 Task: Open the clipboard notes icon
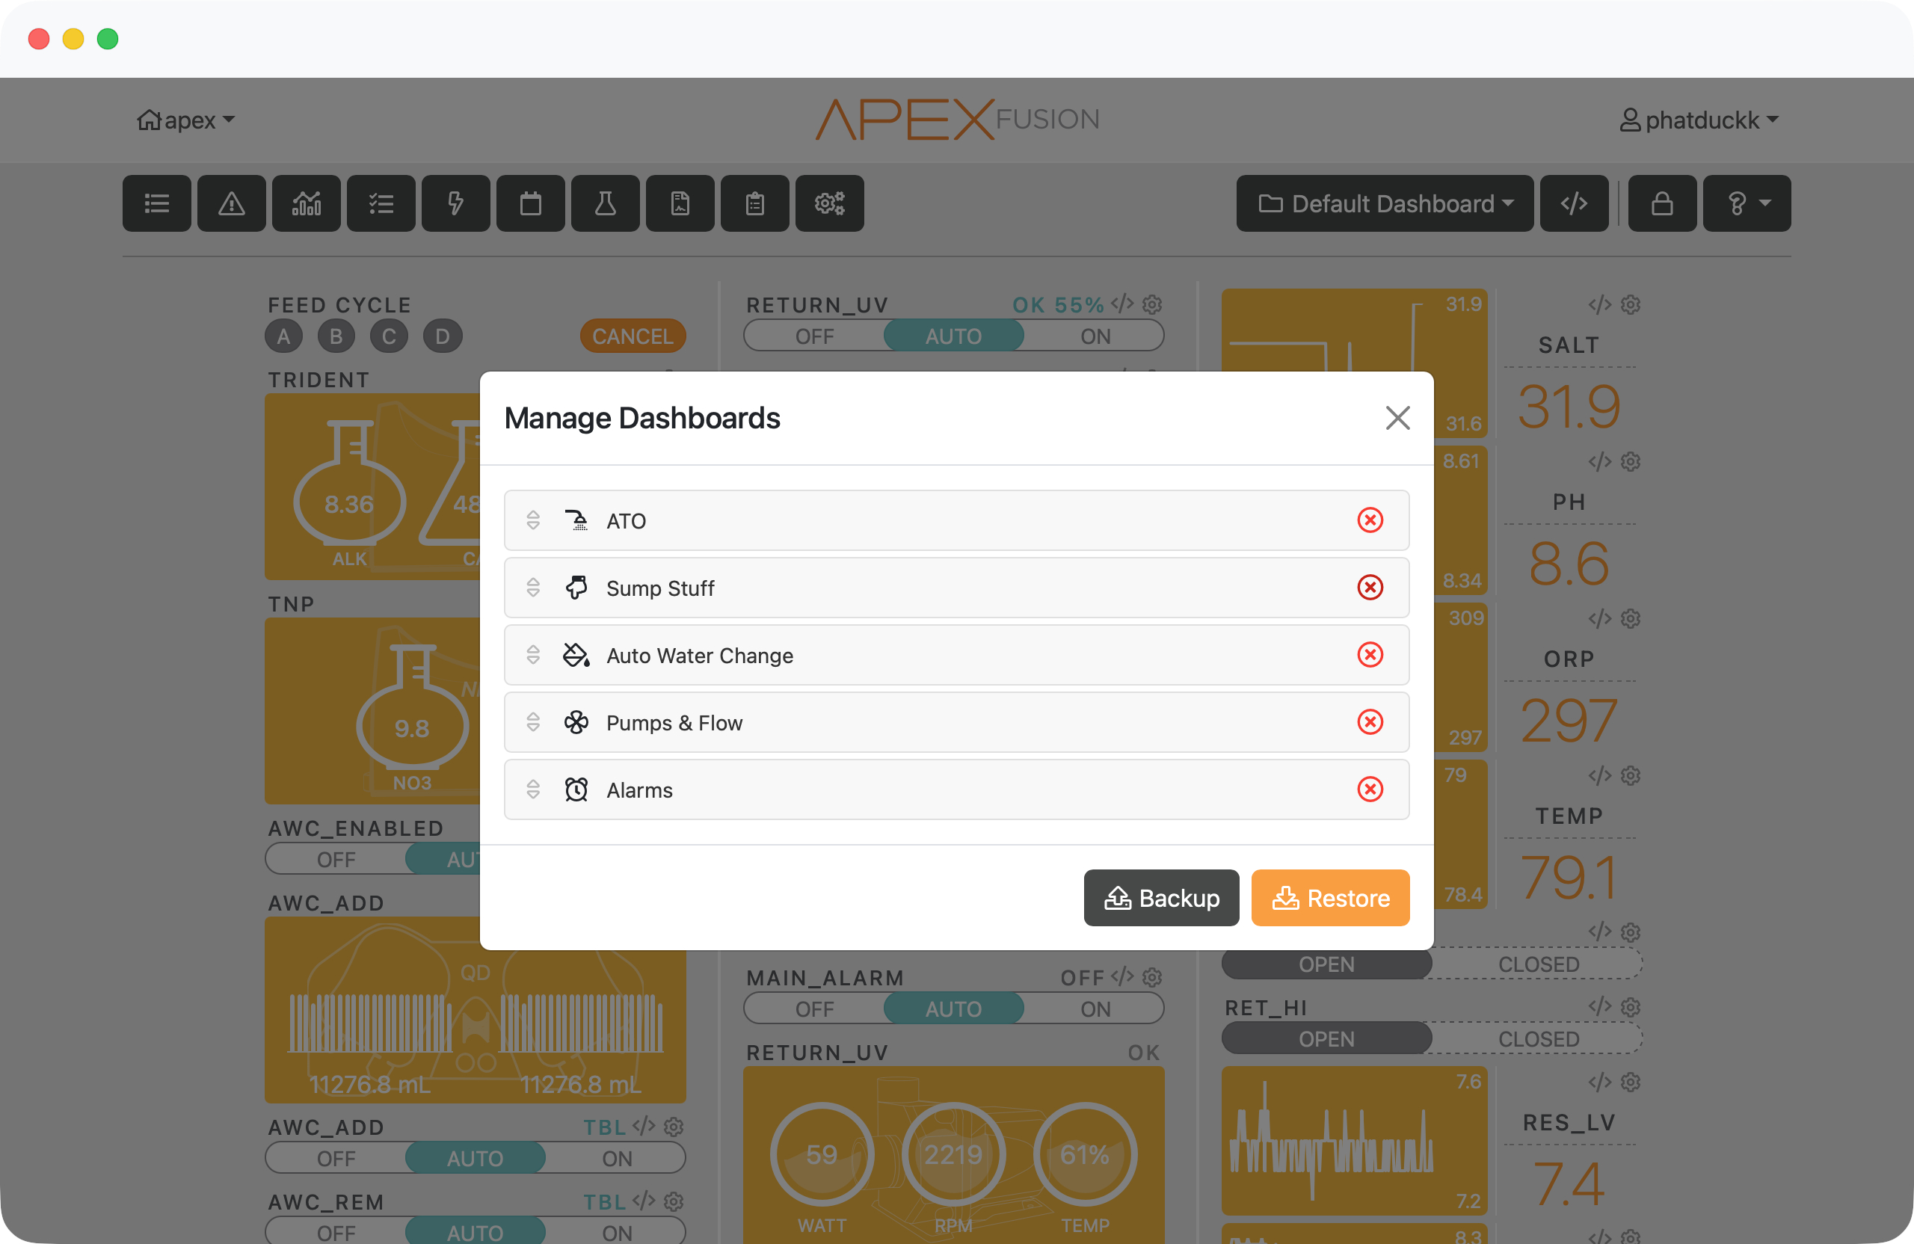coord(755,203)
